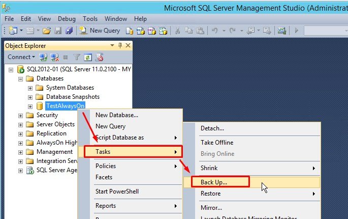Screen dimensions: 348x219
Task: Select the TestAlwaysOn database node
Action: point(65,106)
